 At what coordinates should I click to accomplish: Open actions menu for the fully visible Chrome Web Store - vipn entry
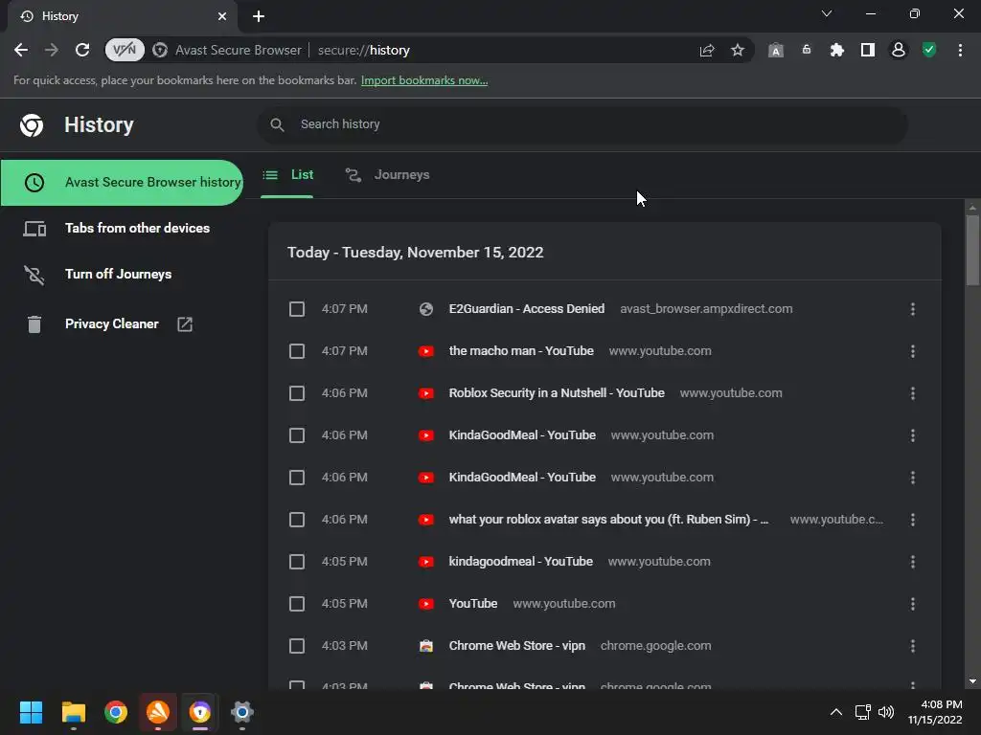pyautogui.click(x=913, y=646)
